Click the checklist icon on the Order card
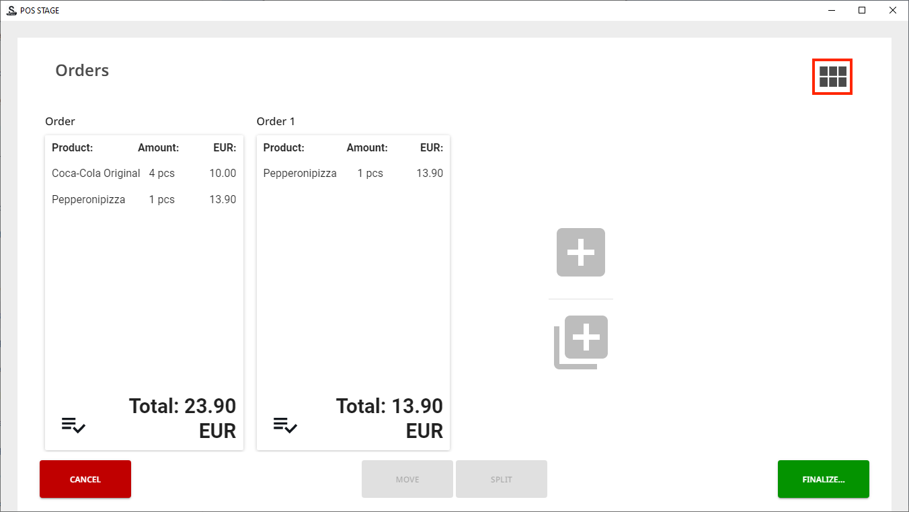The height and width of the screenshot is (512, 909). tap(73, 425)
